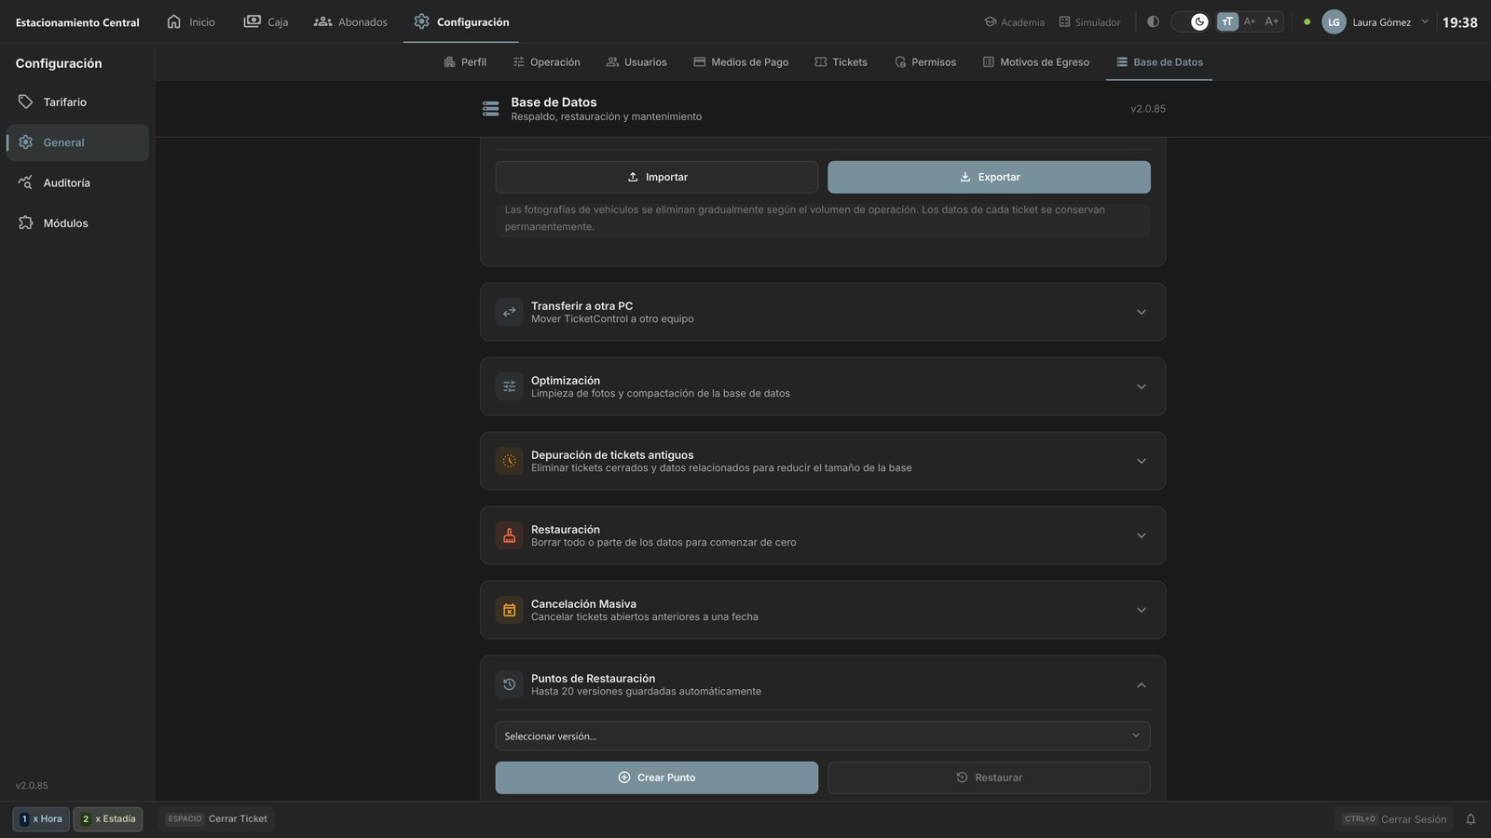Click the Estacionamiento Central title
The width and height of the screenshot is (1491, 838).
pyautogui.click(x=77, y=22)
